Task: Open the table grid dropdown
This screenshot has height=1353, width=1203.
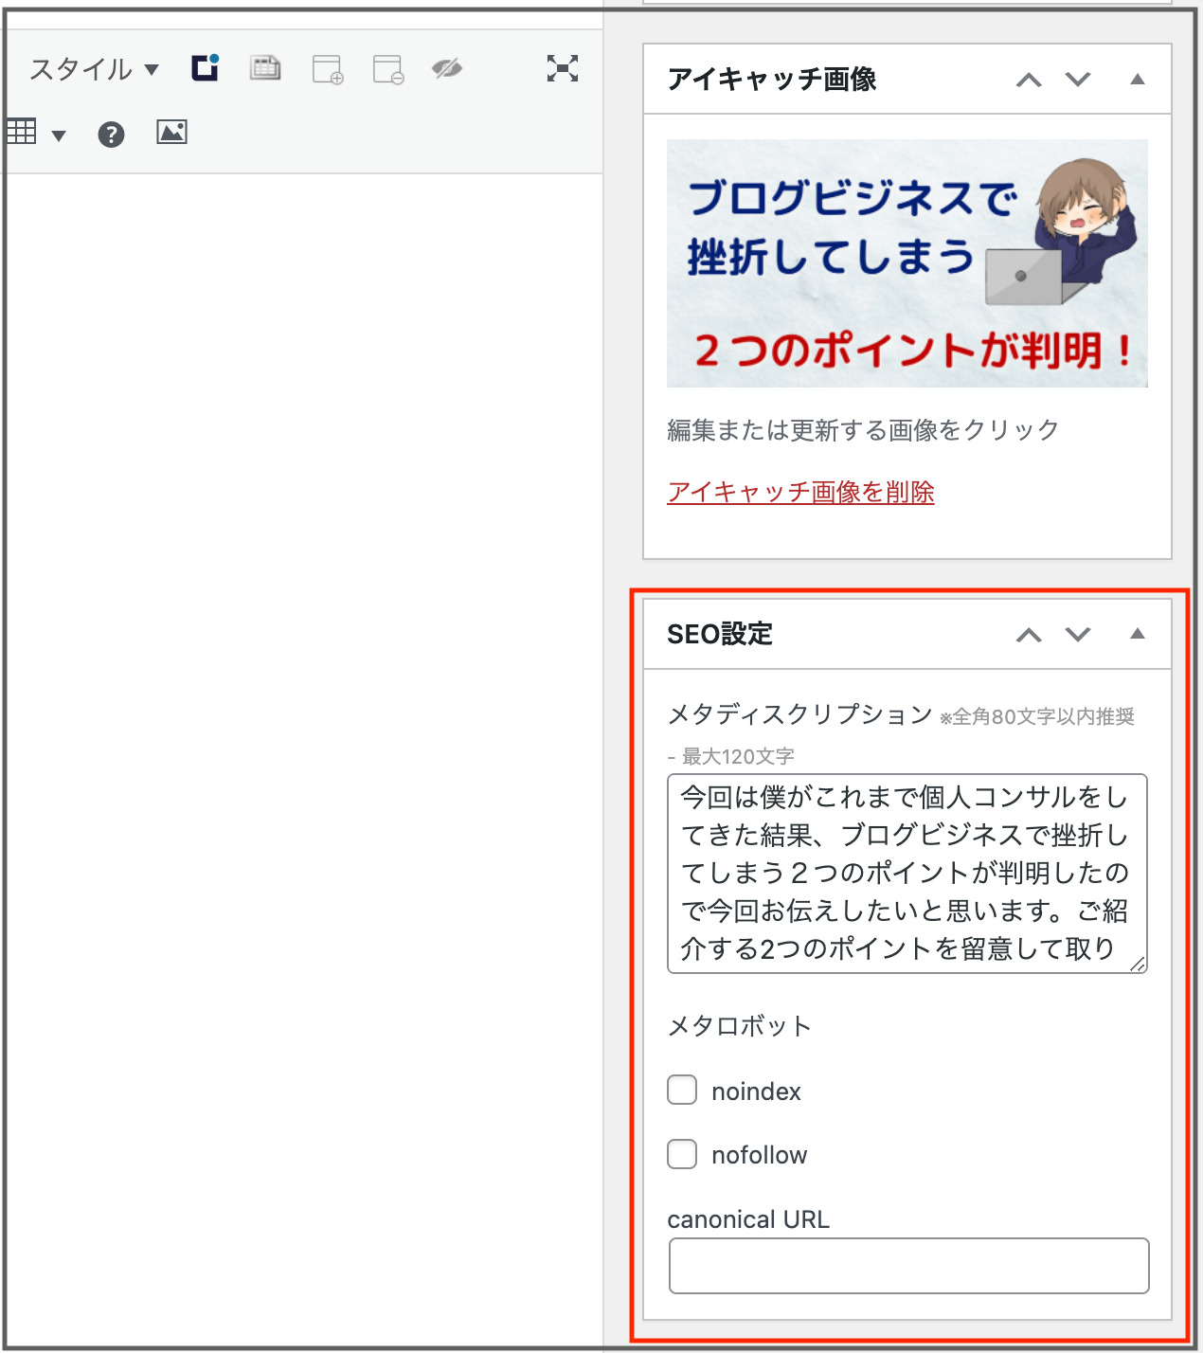Action: point(36,133)
